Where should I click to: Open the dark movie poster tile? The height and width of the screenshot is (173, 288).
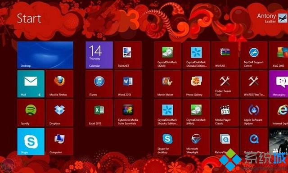279,141
